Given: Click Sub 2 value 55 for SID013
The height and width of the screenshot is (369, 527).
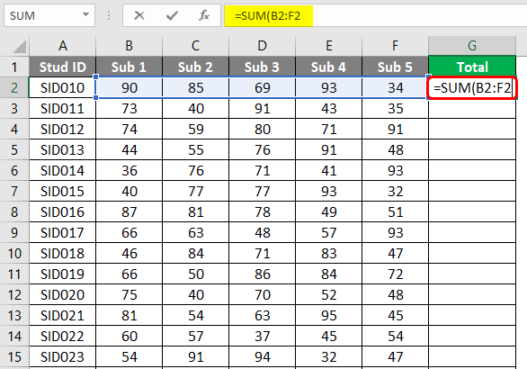Looking at the screenshot, I should click(196, 149).
